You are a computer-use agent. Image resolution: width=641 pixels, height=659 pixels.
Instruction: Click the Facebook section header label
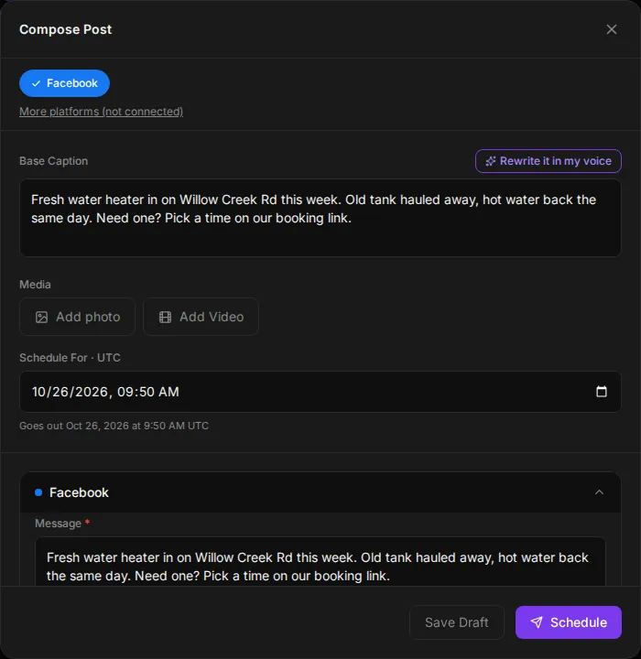tap(79, 492)
